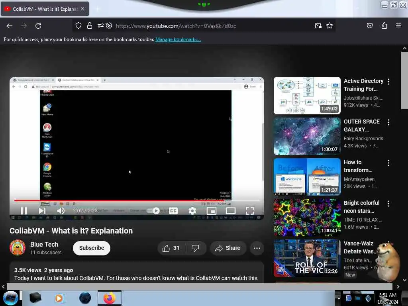Screen dimensions: 408x306
Task: Open options menu for How to transform
Action: [x=388, y=163]
